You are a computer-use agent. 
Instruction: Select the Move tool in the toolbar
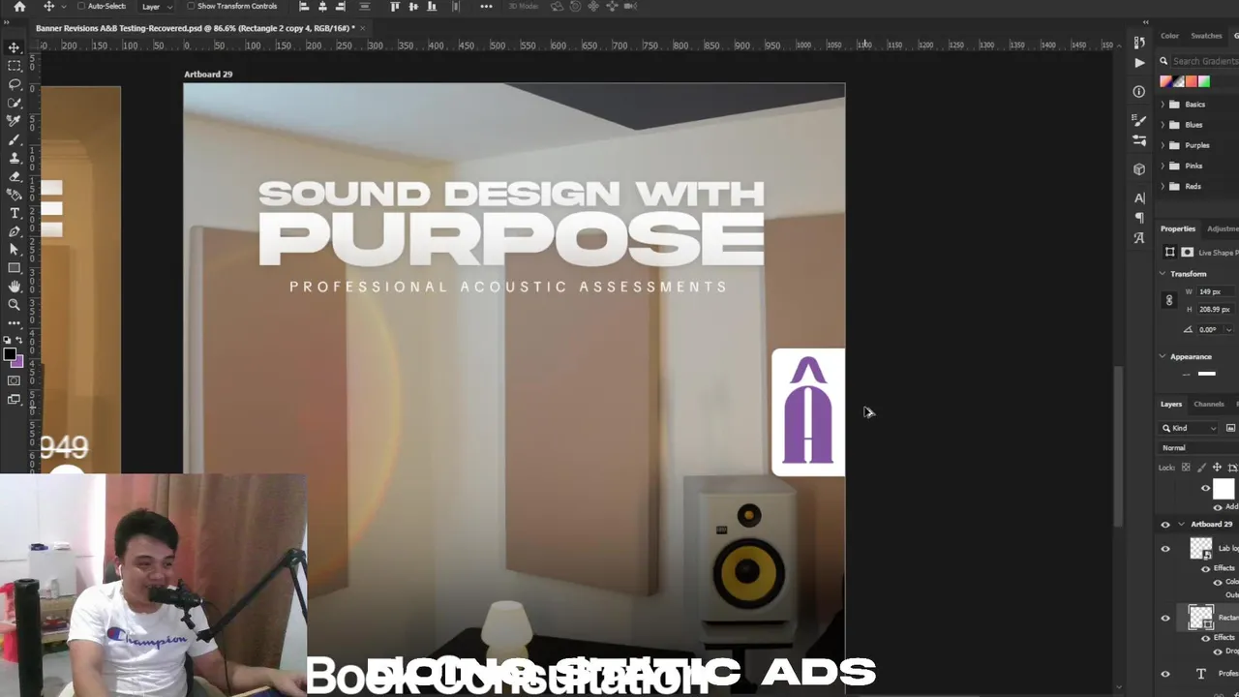click(x=14, y=47)
